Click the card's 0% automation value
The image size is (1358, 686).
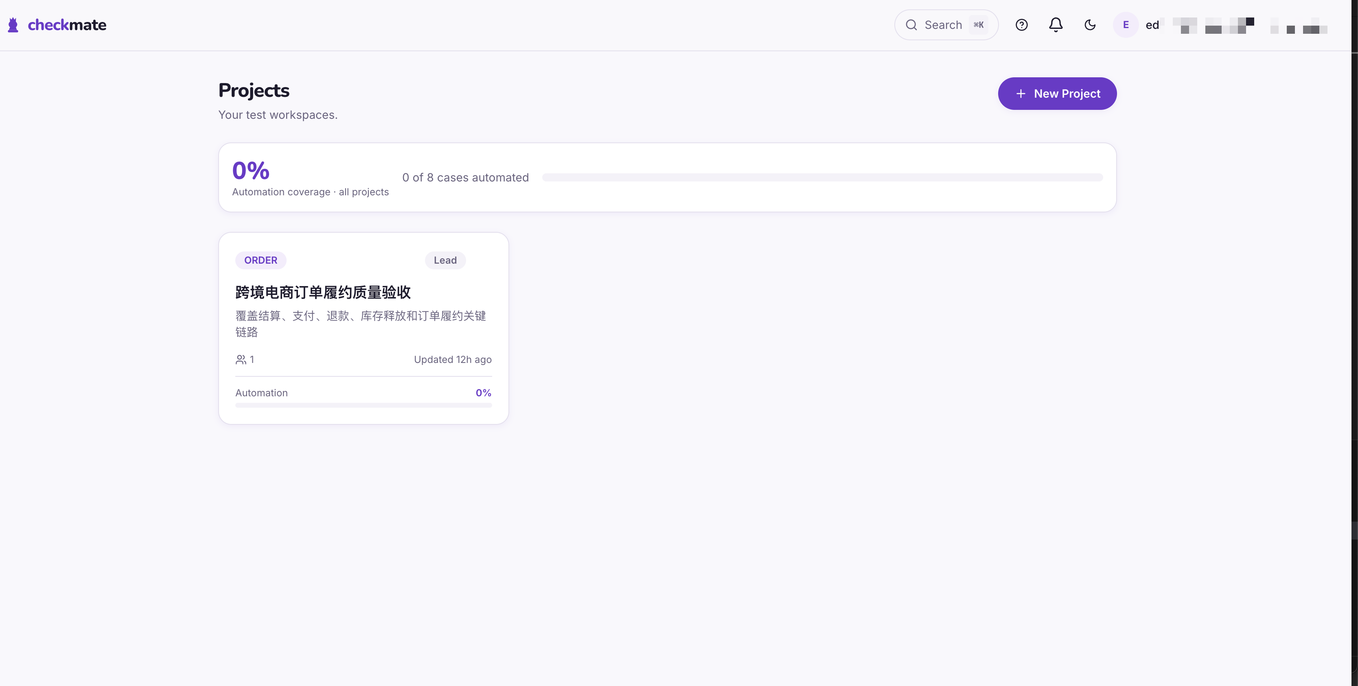(x=484, y=393)
